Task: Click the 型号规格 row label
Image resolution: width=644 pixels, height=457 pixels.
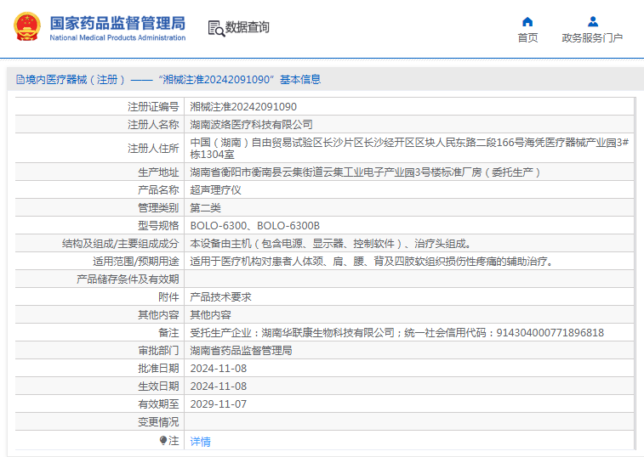Action: click(158, 226)
